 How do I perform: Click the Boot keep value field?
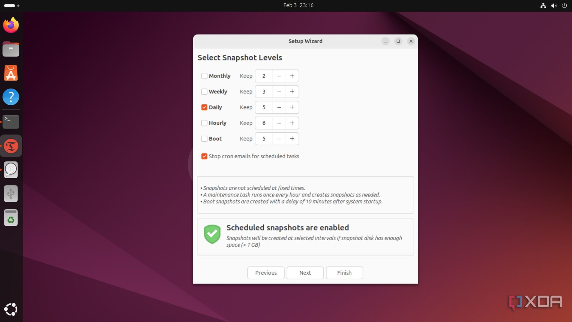tap(264, 139)
